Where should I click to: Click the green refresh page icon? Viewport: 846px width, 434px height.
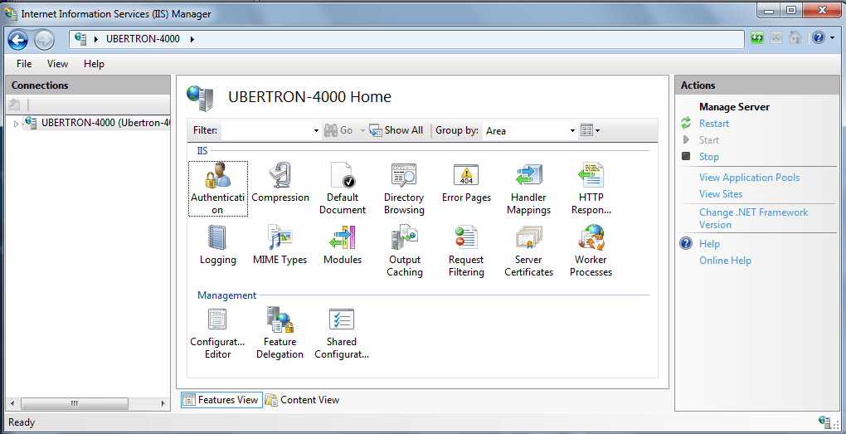click(757, 38)
